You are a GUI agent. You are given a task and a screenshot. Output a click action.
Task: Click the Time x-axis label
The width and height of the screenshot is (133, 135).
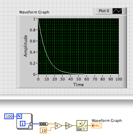78,85
